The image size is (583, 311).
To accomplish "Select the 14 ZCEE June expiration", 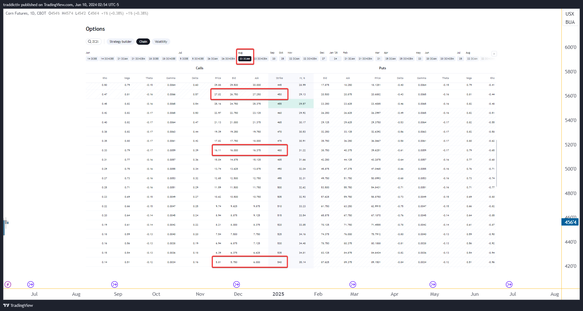I will click(92, 59).
